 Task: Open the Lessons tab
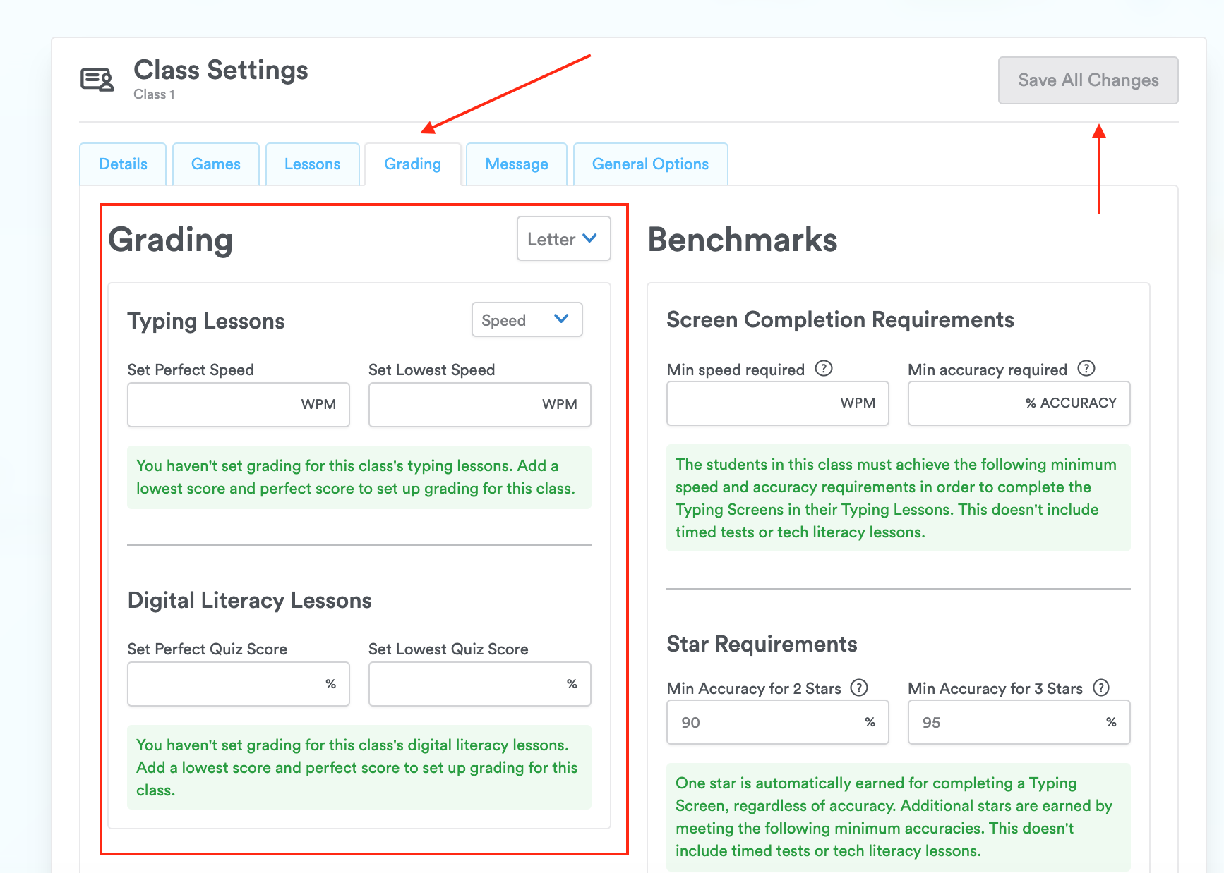[x=312, y=164]
